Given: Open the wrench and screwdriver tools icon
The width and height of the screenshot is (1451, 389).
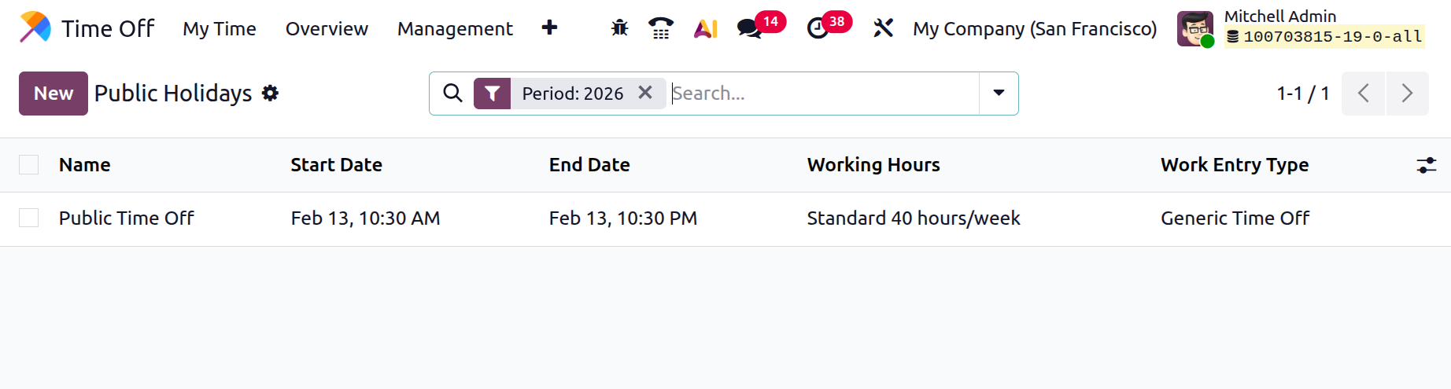Looking at the screenshot, I should coord(883,28).
